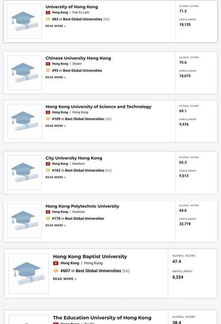Click the flag icon beside Kowloon for City University
Screen dimensions: 221x324
pyautogui.click(x=48, y=164)
